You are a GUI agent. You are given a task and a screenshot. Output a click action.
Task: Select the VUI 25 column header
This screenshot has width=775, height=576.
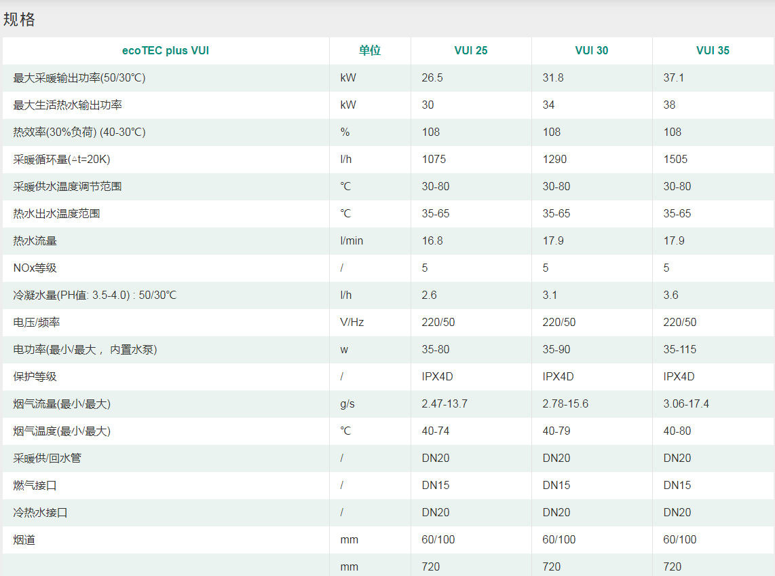[x=471, y=50]
